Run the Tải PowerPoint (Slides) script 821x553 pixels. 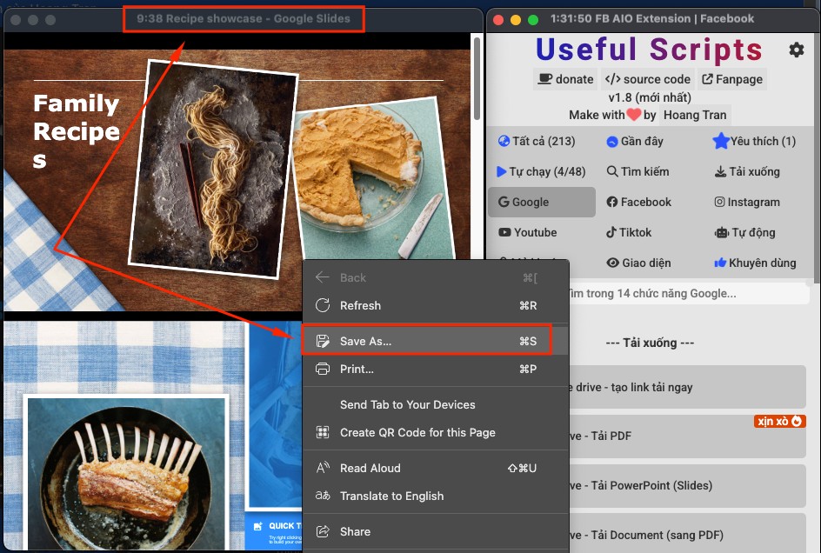click(x=687, y=485)
